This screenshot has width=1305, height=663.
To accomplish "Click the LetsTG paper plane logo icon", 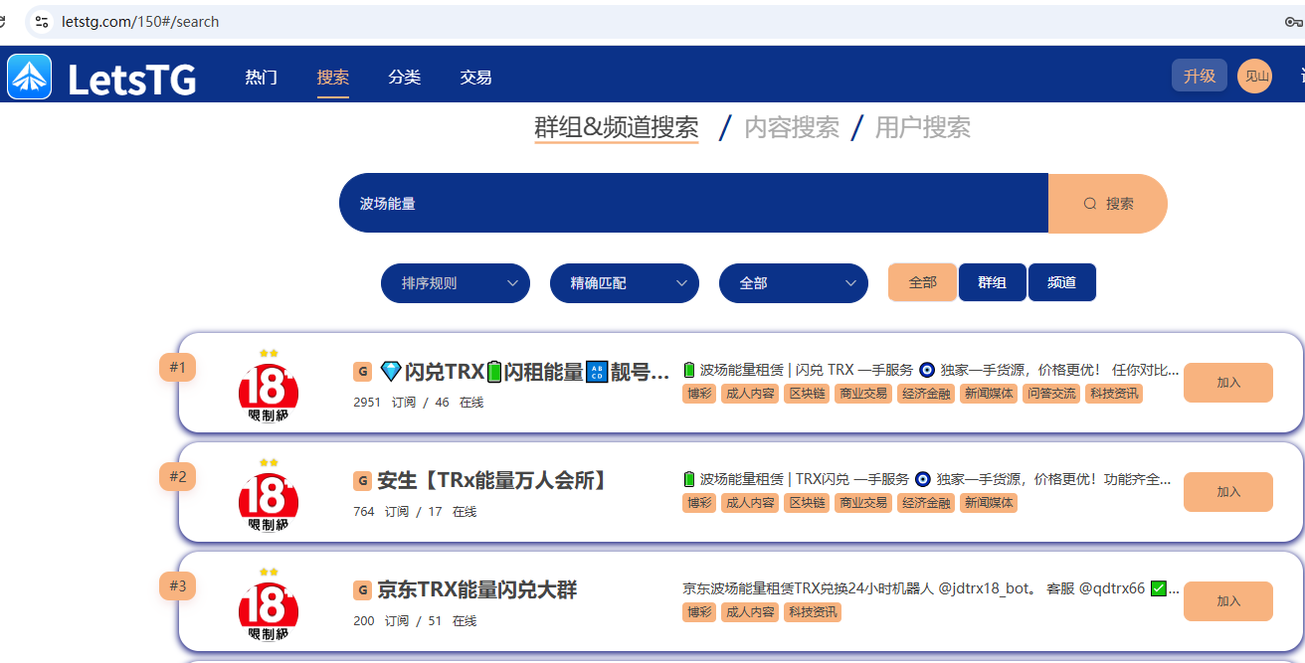I will tap(30, 77).
